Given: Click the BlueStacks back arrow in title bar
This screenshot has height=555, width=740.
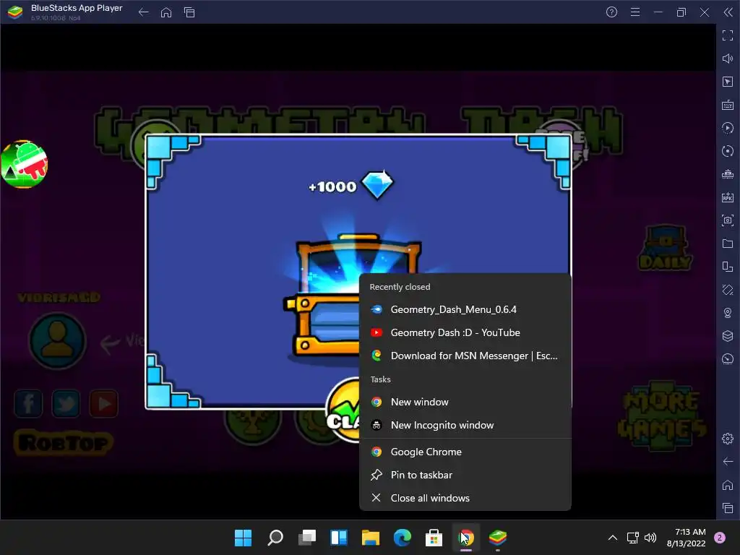Looking at the screenshot, I should (144, 12).
